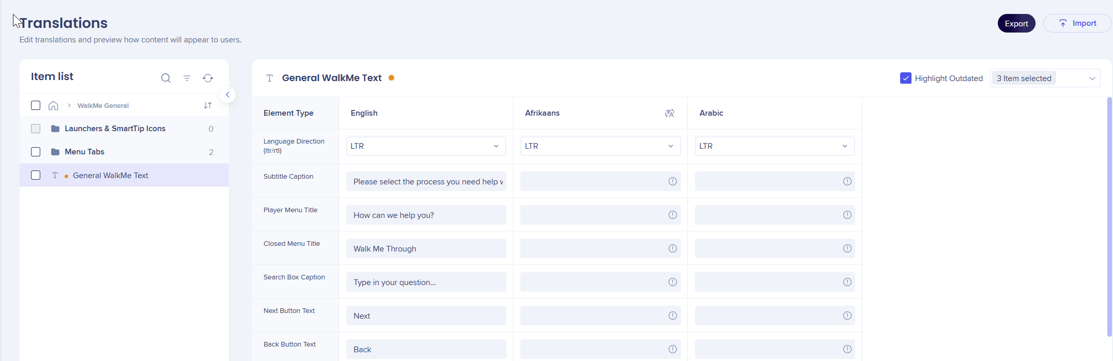Screen dimensions: 1113x361
Task: Click the refresh icon in Item list
Action: click(208, 78)
